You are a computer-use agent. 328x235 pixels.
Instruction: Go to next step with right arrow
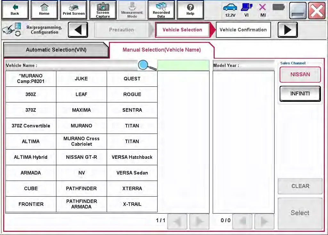[x=288, y=30]
